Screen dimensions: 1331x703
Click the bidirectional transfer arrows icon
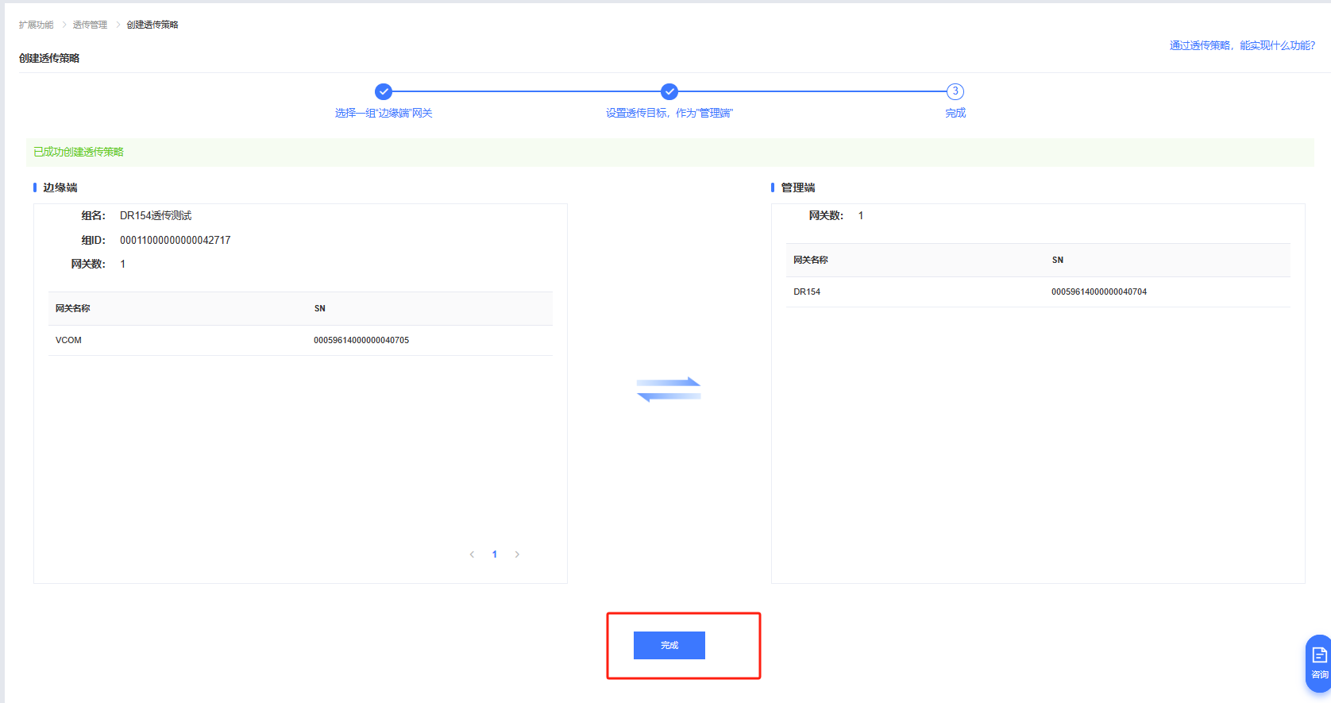coord(669,389)
